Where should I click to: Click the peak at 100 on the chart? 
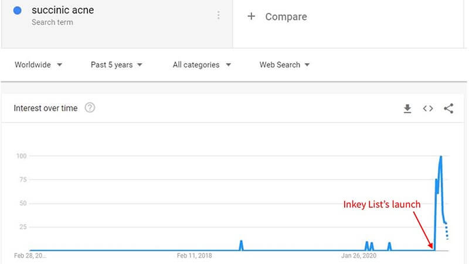click(441, 156)
